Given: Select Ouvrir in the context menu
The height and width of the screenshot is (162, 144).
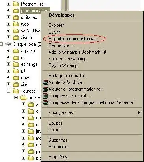Looking at the screenshot, I should (92, 32).
